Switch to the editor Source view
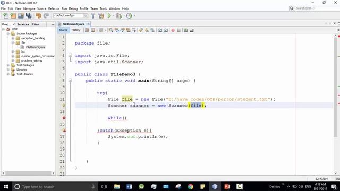This screenshot has height=191, width=340. pos(63,30)
